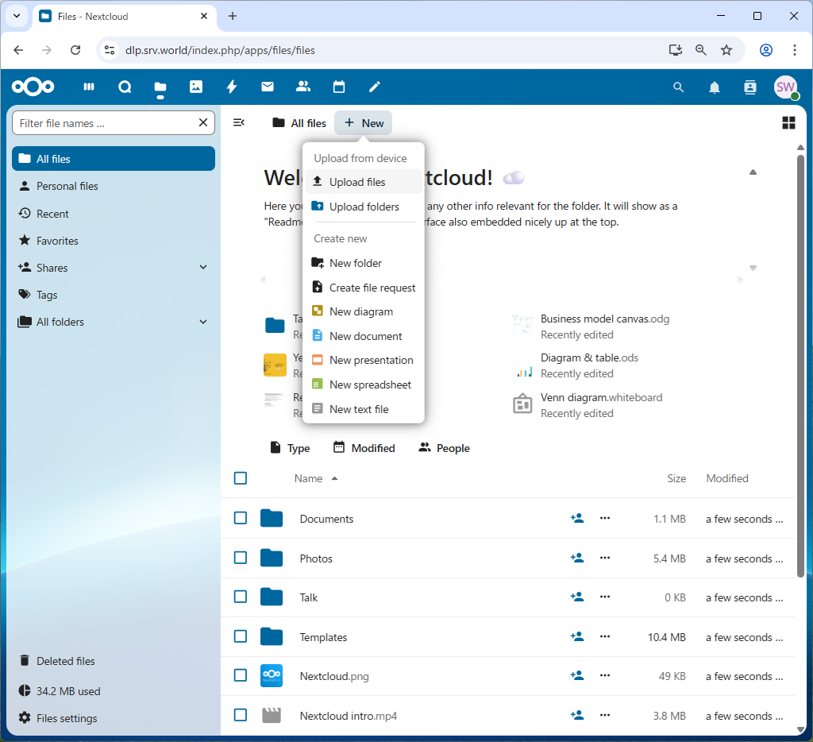Share Nextcloud.png via share icon
This screenshot has width=813, height=742.
(x=577, y=675)
